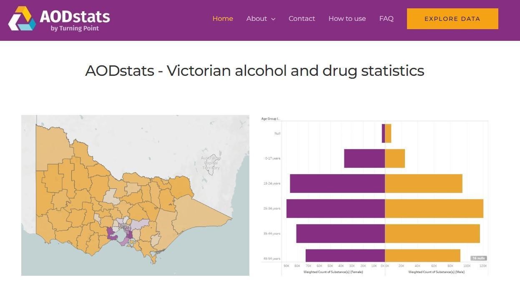Select the Home menu item
Image resolution: width=520 pixels, height=292 pixels.
click(x=222, y=18)
